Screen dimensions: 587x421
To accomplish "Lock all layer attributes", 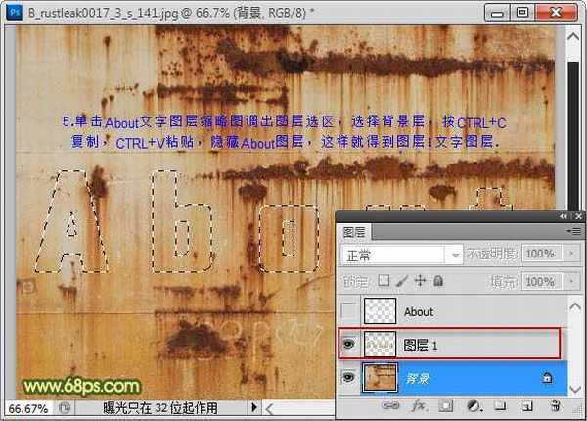I will [438, 280].
